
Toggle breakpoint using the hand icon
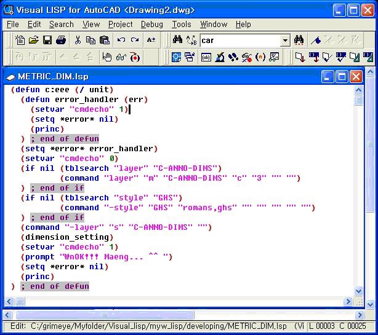click(x=107, y=58)
